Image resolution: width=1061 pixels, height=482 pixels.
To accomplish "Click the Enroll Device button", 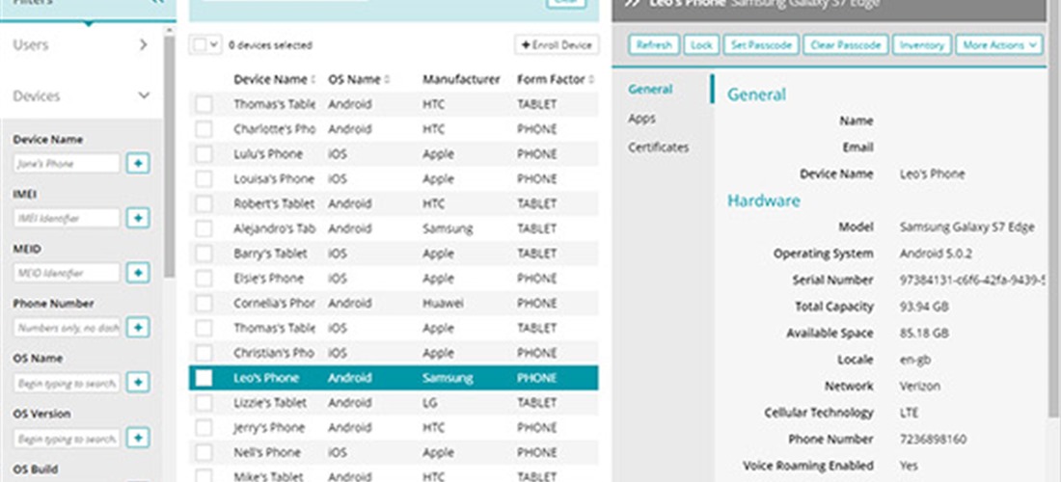I will coord(557,45).
